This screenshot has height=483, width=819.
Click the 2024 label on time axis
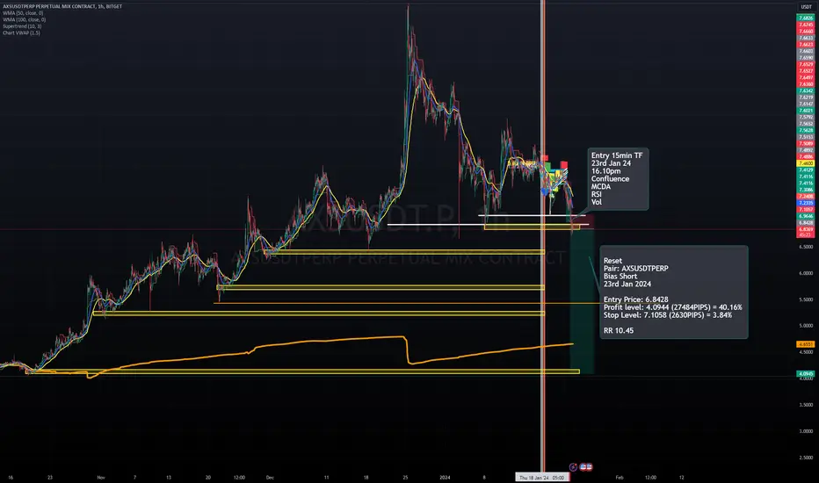tap(445, 477)
